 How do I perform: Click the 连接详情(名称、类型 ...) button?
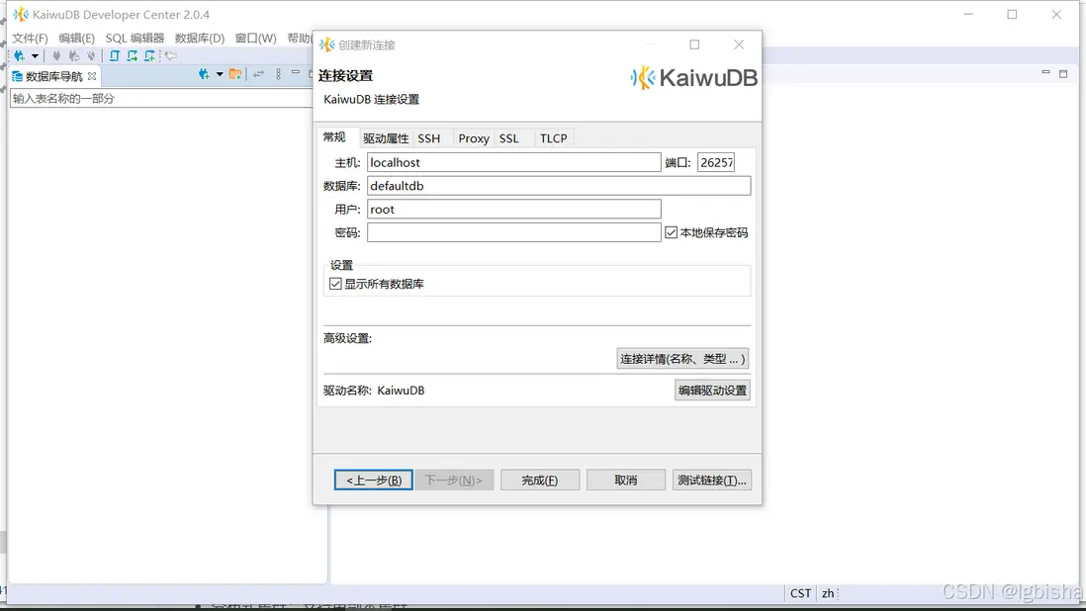coord(682,359)
